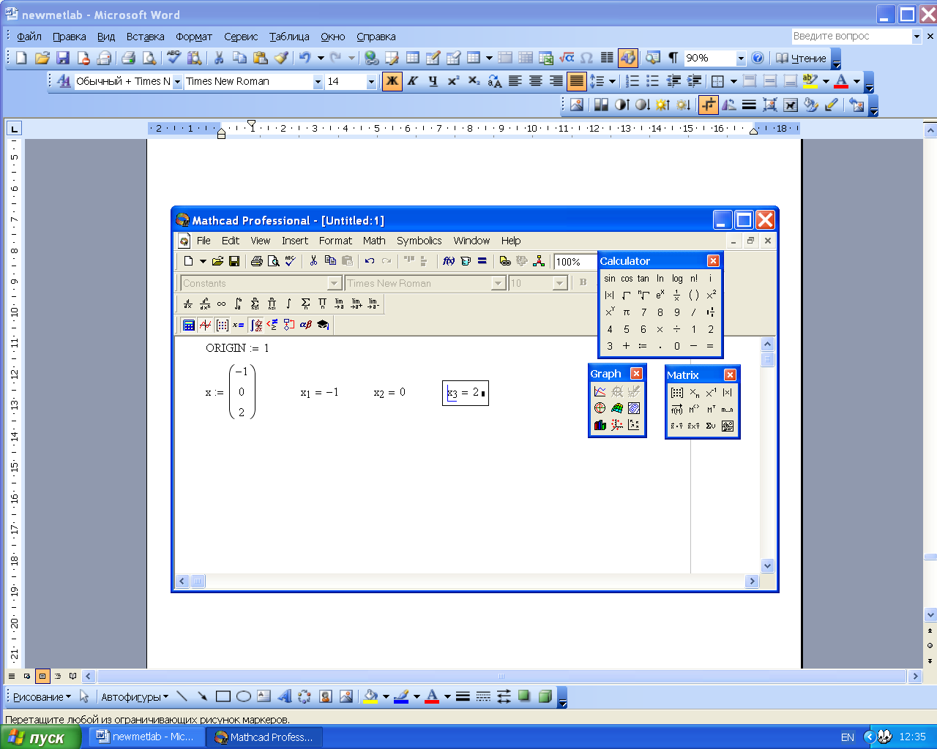Screen dimensions: 937x749
Task: Toggle show paragraph marks ¶
Action: tap(673, 58)
